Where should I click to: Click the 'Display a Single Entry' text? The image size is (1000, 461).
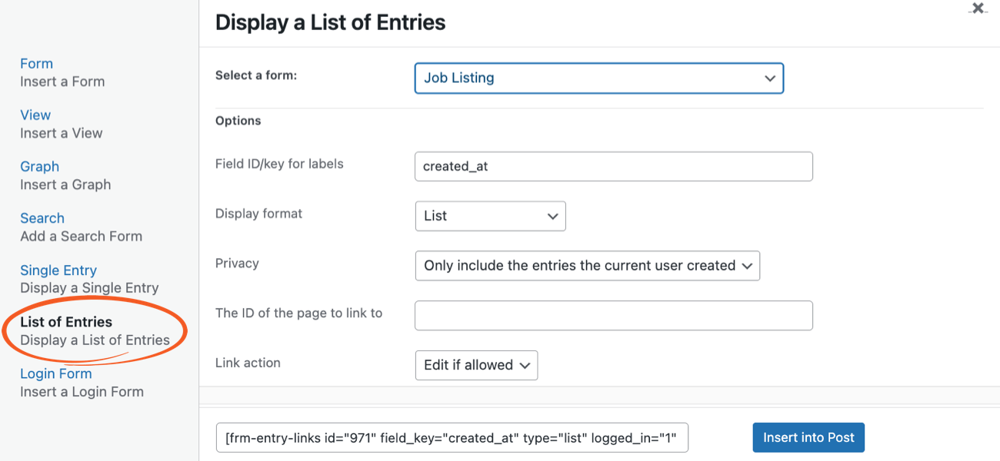click(89, 288)
